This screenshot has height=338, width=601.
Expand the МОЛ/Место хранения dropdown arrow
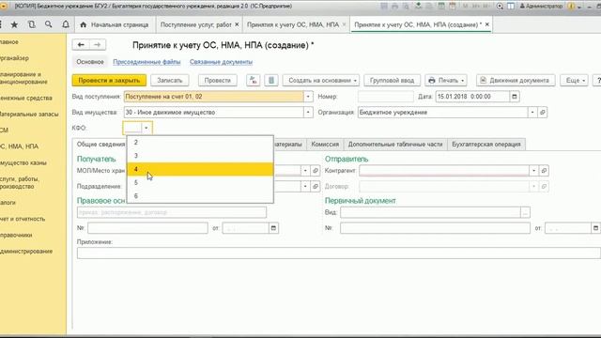[305, 171]
